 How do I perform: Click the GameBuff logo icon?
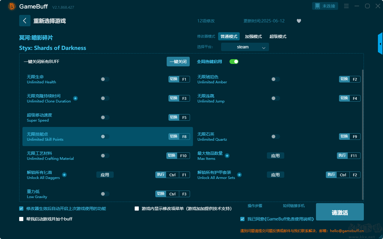coord(12,6)
